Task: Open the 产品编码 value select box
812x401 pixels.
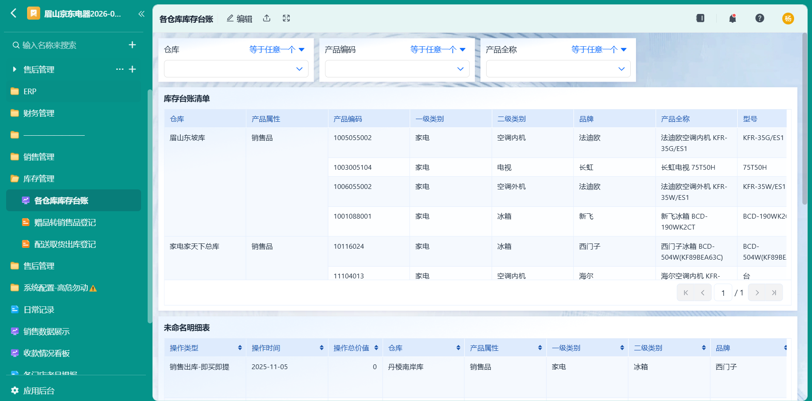Action: click(397, 69)
